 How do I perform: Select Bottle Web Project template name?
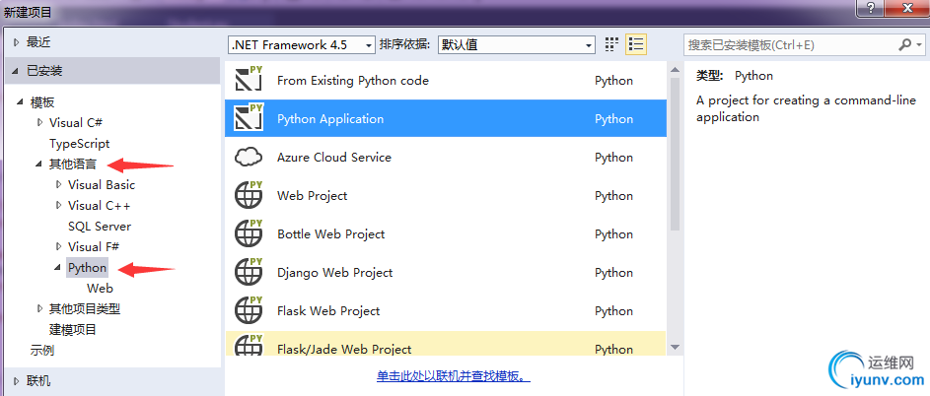(331, 234)
